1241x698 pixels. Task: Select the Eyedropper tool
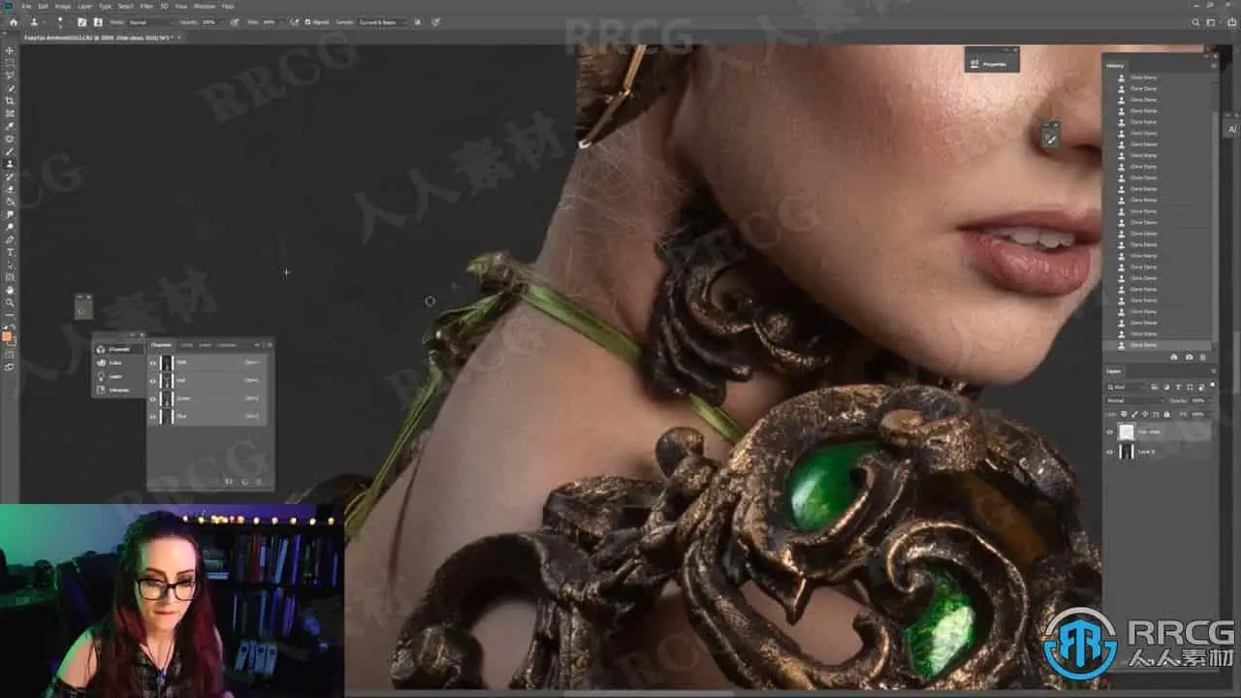(x=11, y=126)
